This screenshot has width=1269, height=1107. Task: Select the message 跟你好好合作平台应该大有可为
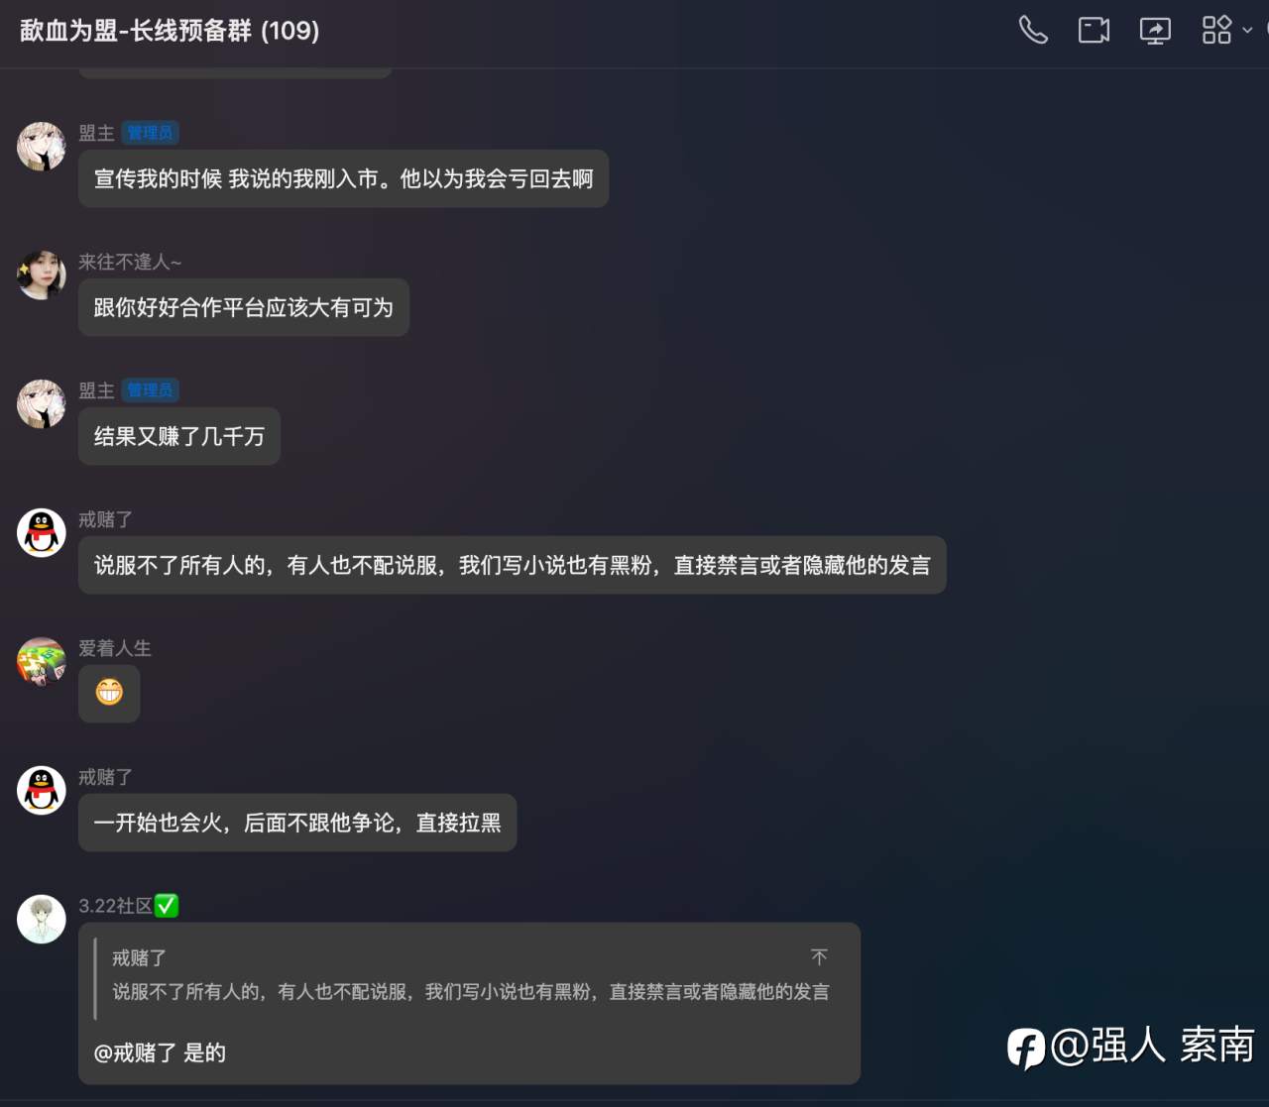pos(244,307)
